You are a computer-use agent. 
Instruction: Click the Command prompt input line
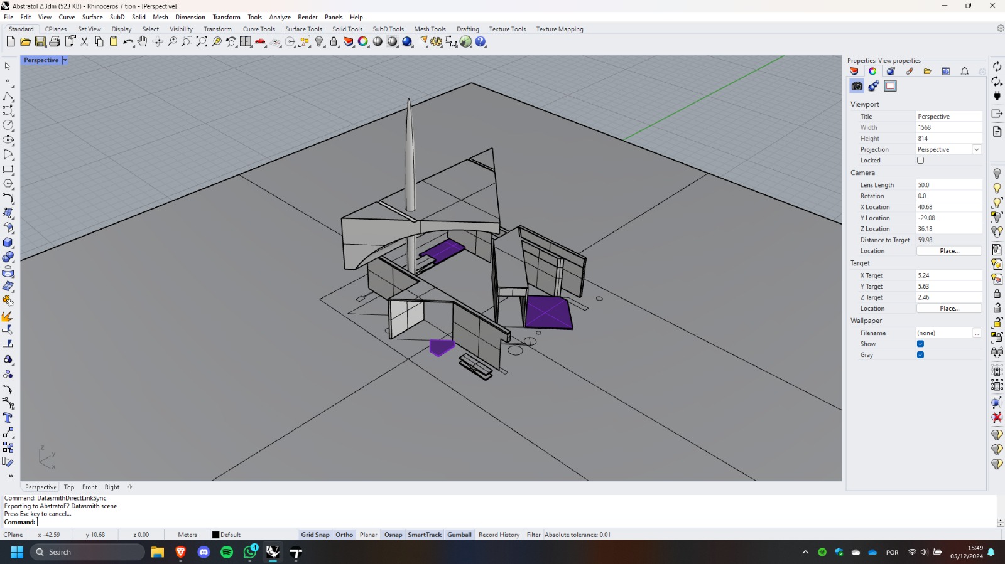(515, 522)
